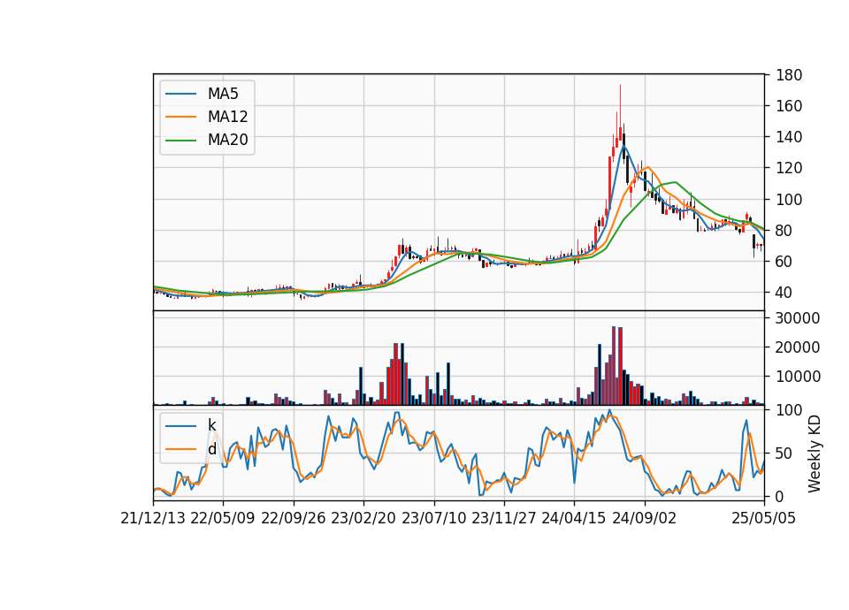Click the Weekly KD axis title
Image resolution: width=849 pixels, height=610 pixels.
(815, 454)
